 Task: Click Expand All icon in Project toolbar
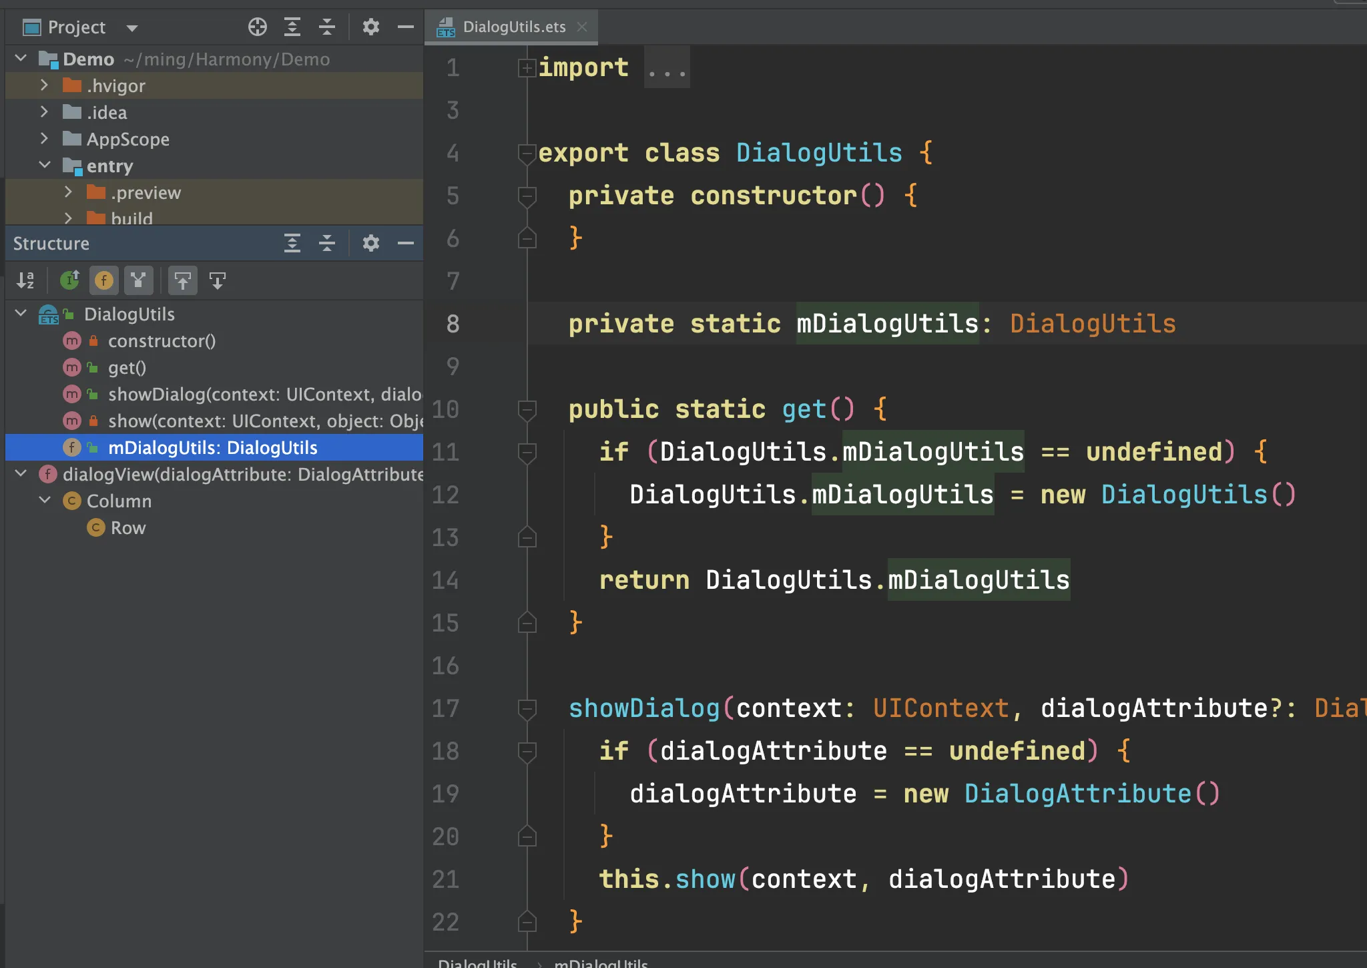pos(292,27)
